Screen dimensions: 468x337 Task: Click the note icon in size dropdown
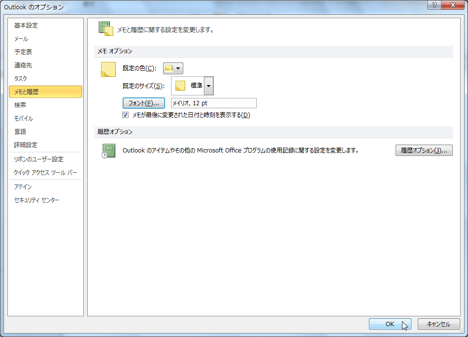coord(180,86)
